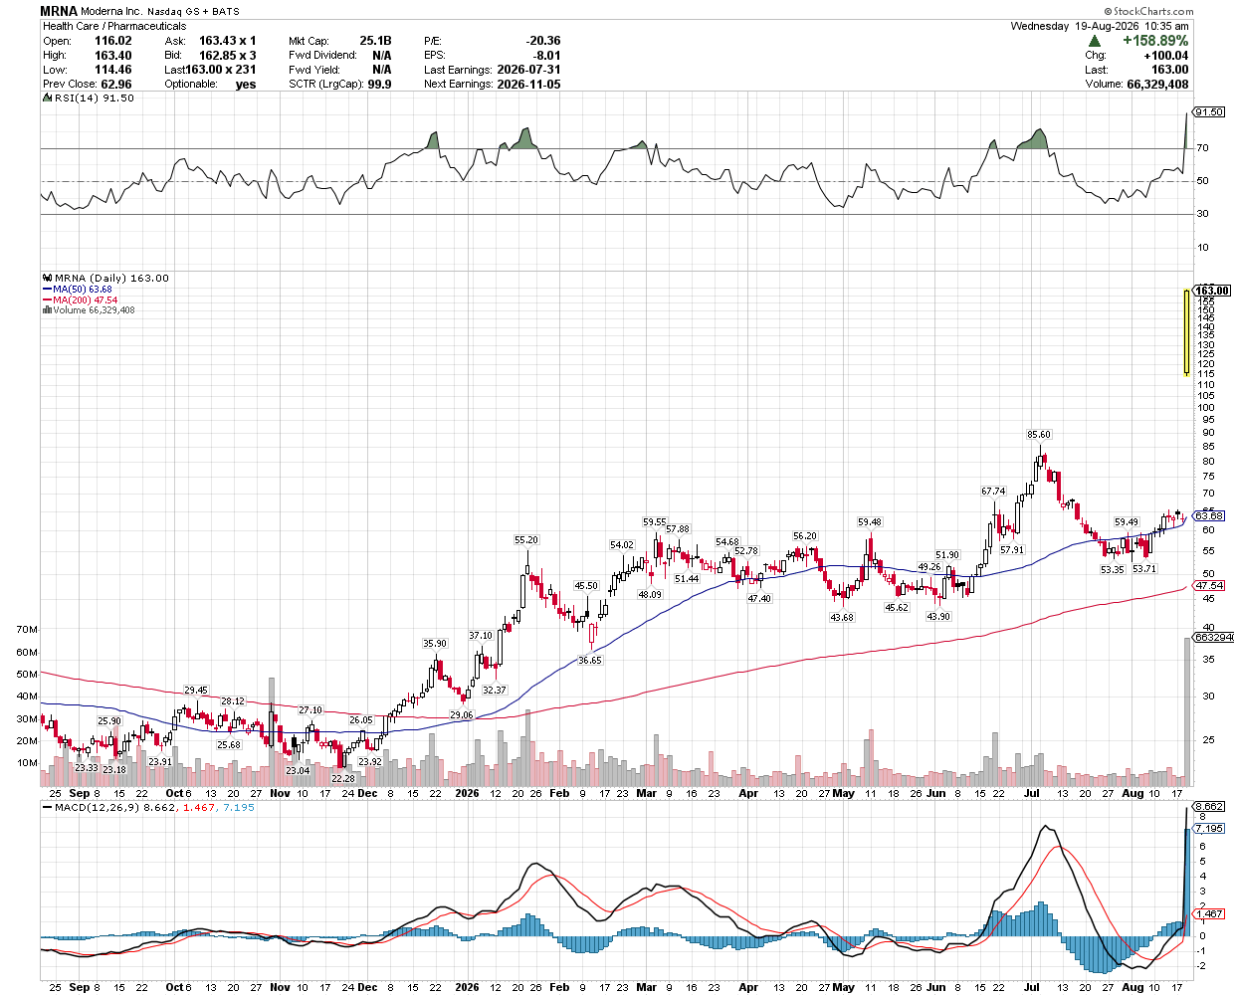Click the High value 163.40
This screenshot has width=1234, height=996.
(x=112, y=56)
